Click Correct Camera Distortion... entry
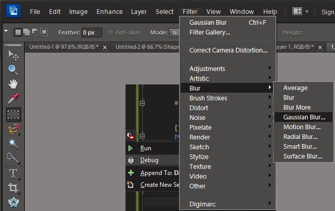This screenshot has height=211, width=335. pos(228,50)
